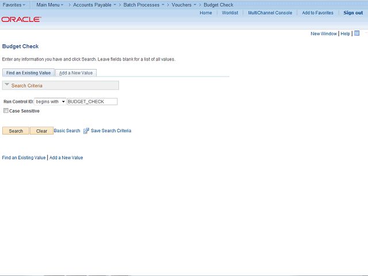
Task: Sign out of the application
Action: [x=353, y=13]
